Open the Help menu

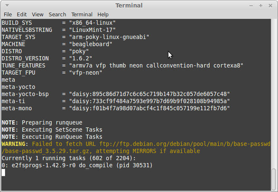click(x=103, y=15)
